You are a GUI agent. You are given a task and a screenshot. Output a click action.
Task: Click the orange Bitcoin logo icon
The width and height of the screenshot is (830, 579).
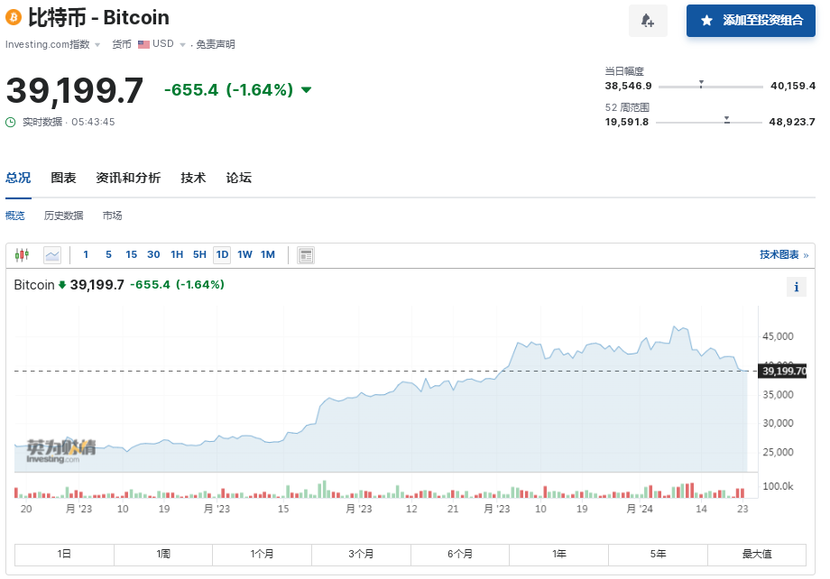(14, 18)
